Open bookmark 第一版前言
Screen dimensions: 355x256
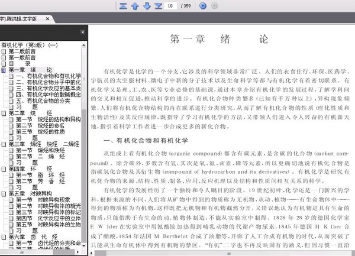(22, 57)
